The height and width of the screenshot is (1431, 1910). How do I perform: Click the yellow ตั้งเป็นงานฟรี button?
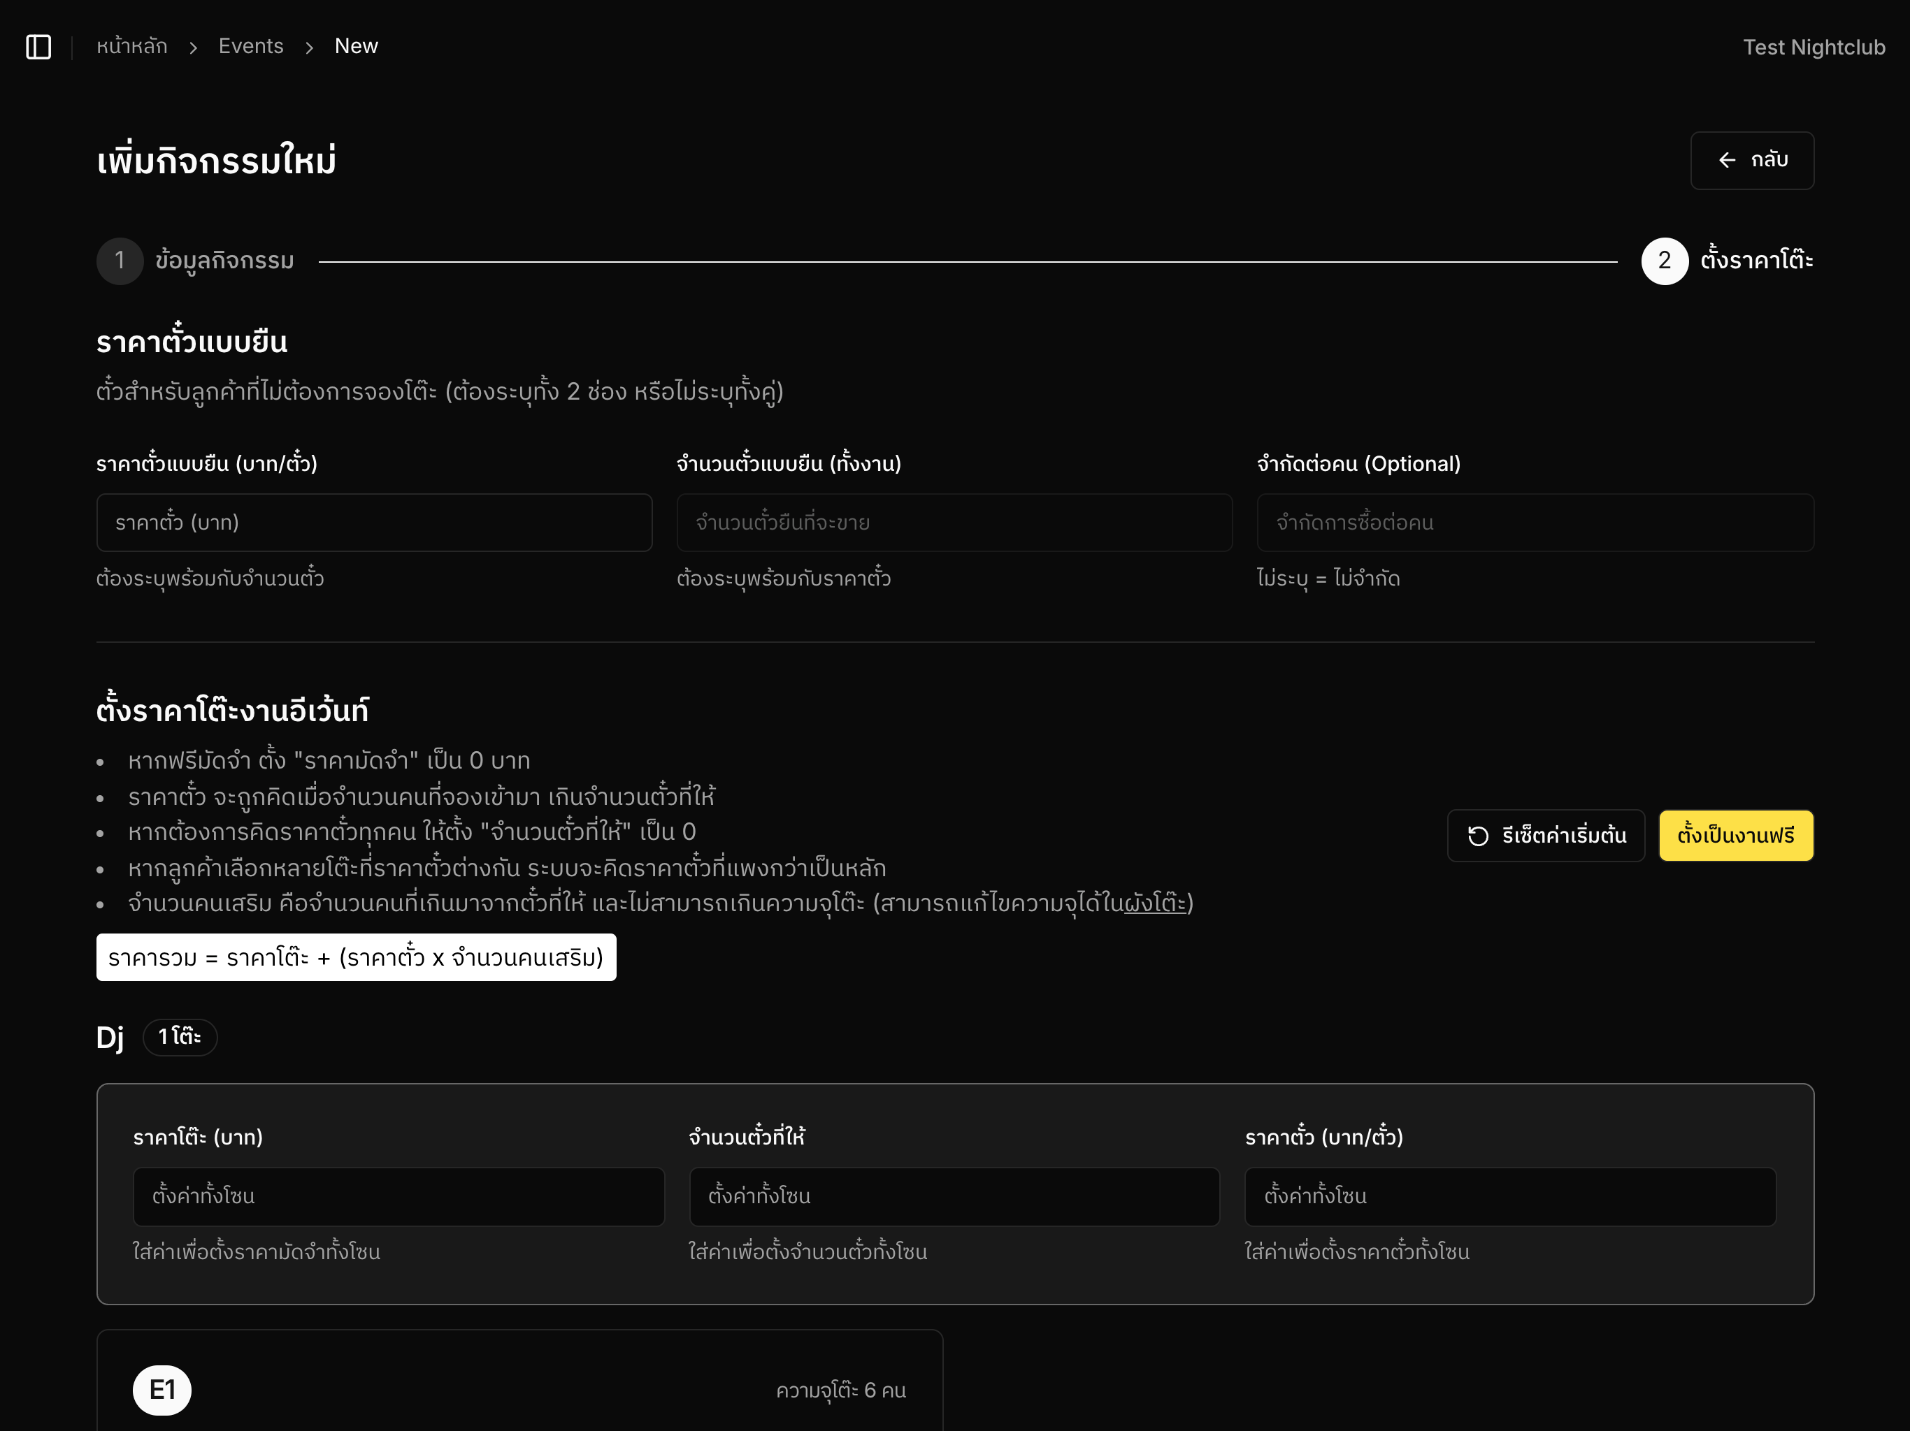tap(1736, 836)
